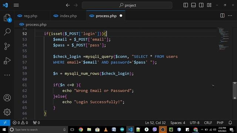The height and width of the screenshot is (133, 237).
Task: Click line number 56 in the gutter
Action: [25, 57]
